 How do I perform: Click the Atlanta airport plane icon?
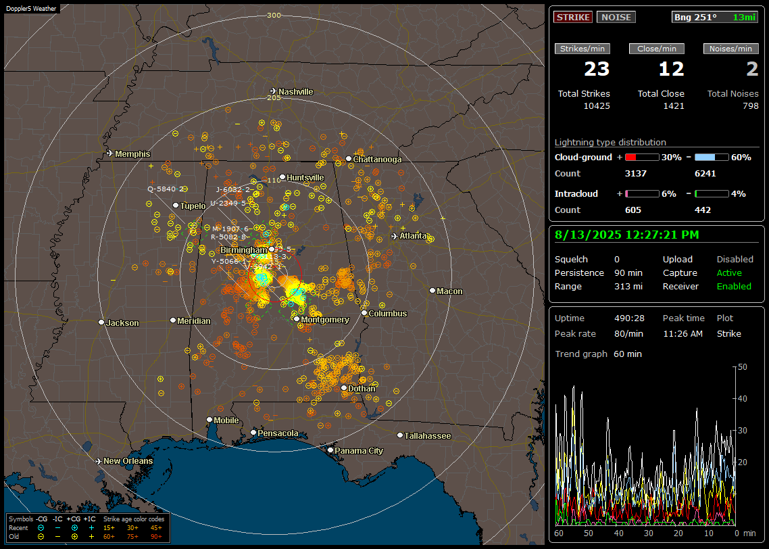click(x=395, y=236)
